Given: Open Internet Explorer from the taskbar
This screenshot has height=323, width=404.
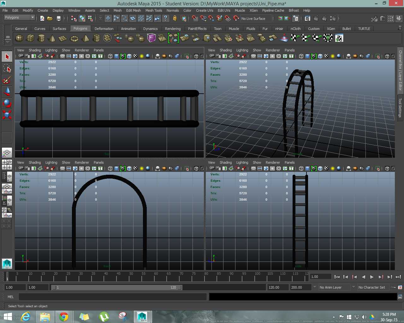Looking at the screenshot, I should tap(26, 316).
